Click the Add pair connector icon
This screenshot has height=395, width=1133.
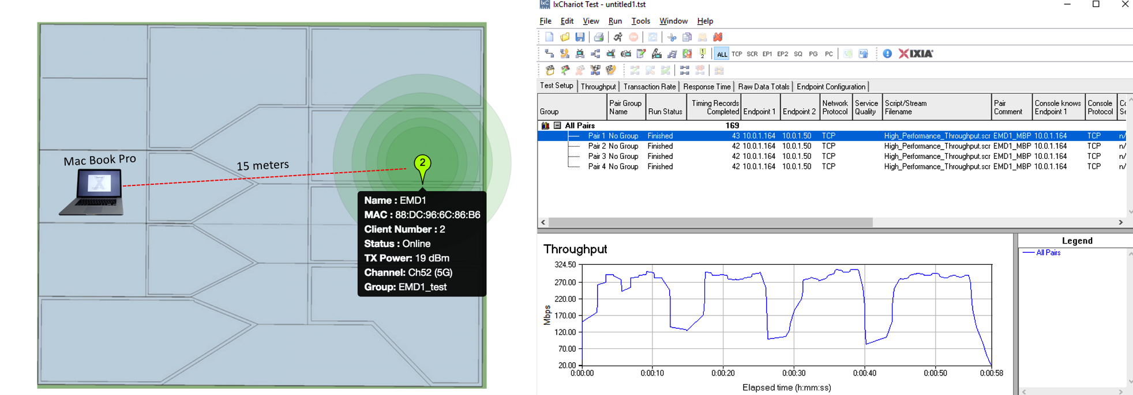[549, 54]
